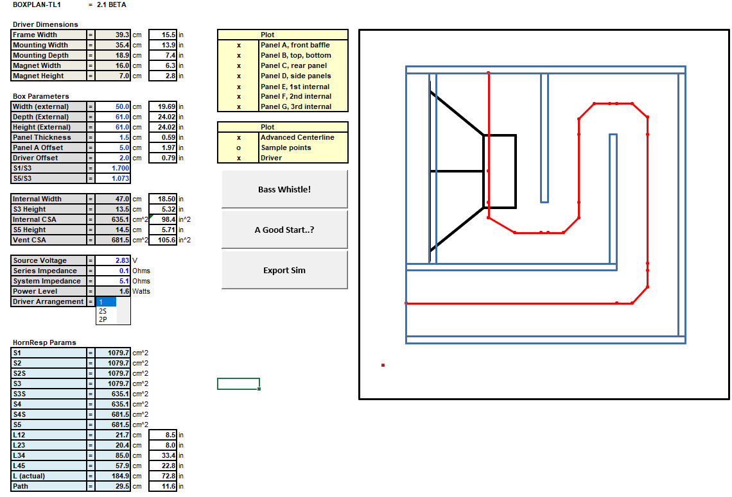Click the small red marker below the enclosure

tap(383, 365)
